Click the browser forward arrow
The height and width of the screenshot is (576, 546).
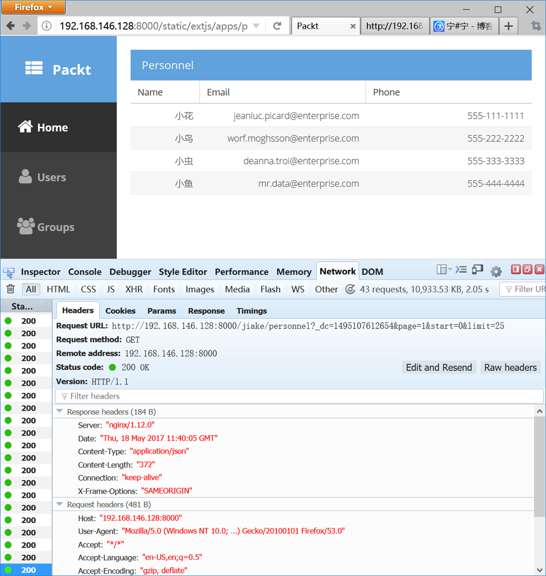click(27, 26)
